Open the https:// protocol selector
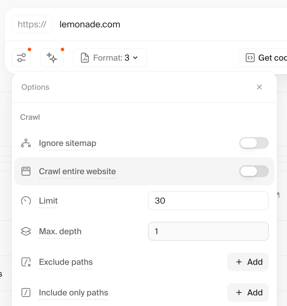 32,24
